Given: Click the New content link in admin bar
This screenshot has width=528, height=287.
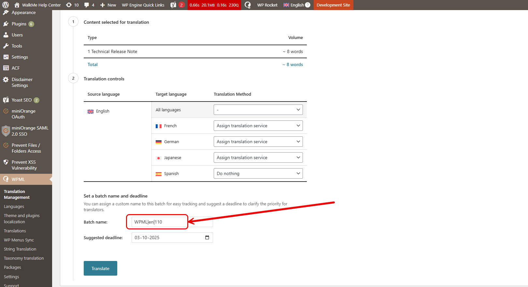Looking at the screenshot, I should (x=108, y=5).
